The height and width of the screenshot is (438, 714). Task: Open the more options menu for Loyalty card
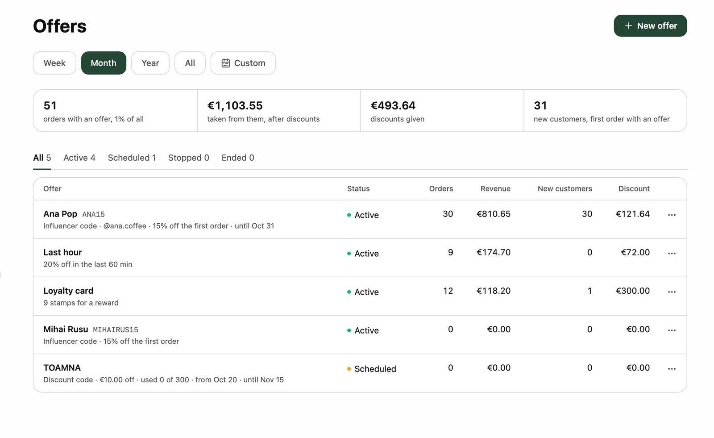point(672,292)
